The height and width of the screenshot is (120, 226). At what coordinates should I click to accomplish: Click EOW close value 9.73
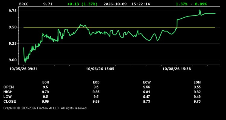tap(146, 101)
